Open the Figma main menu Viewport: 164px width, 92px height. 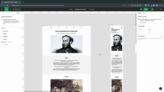pyautogui.click(x=2, y=9)
